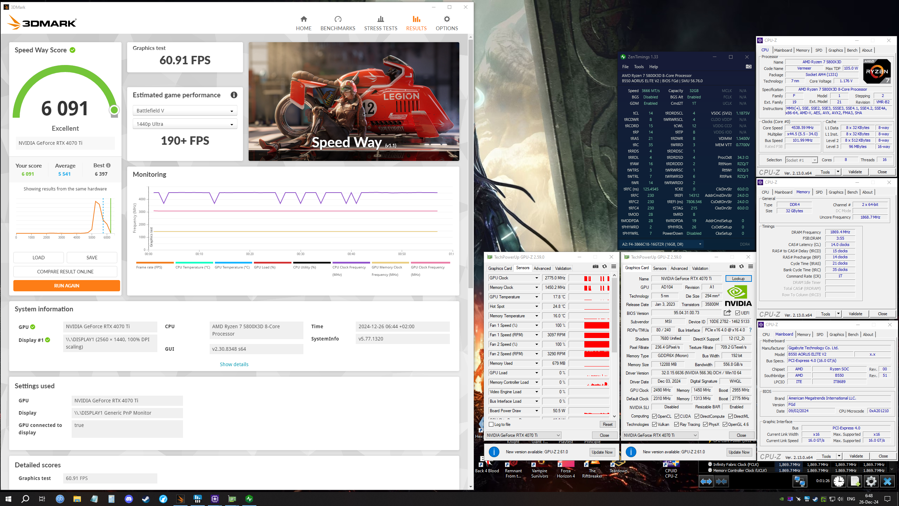The width and height of the screenshot is (899, 506).
Task: Toggle CUDA checkbox in GPU-Z
Action: click(677, 416)
